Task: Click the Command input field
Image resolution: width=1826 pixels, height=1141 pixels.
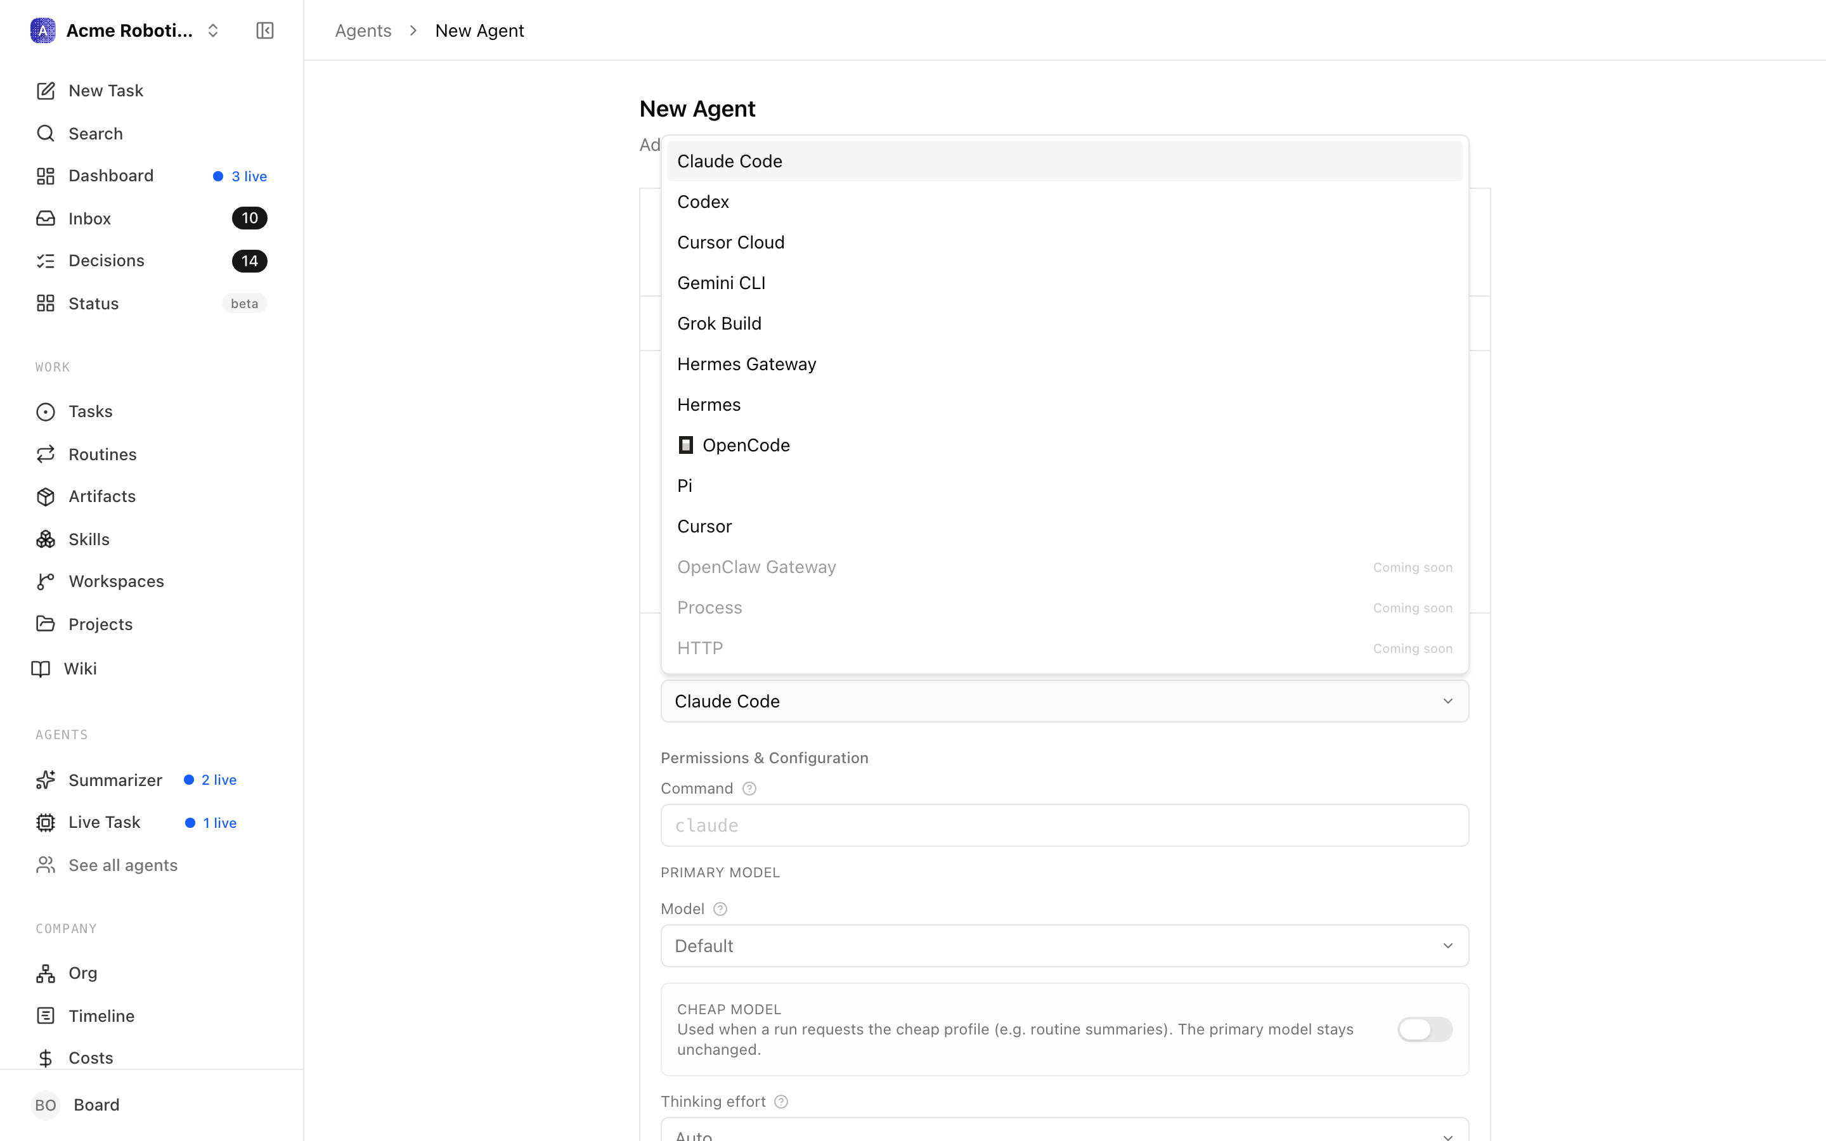Action: click(x=1065, y=825)
